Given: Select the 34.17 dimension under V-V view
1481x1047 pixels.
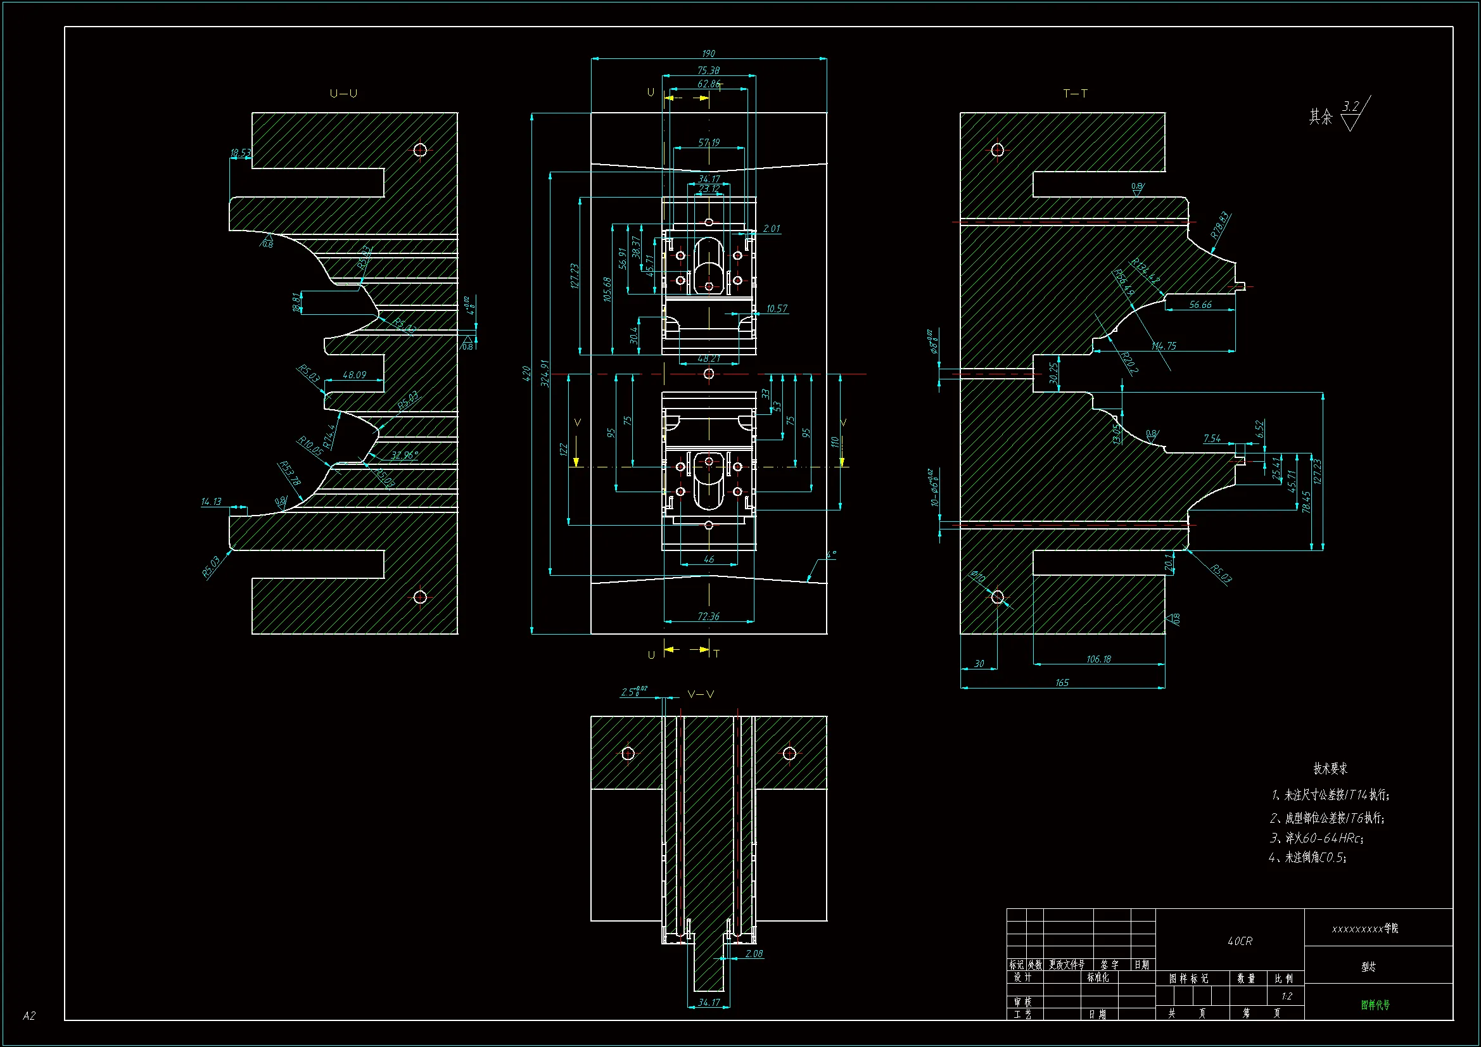Looking at the screenshot, I should click(x=708, y=1002).
